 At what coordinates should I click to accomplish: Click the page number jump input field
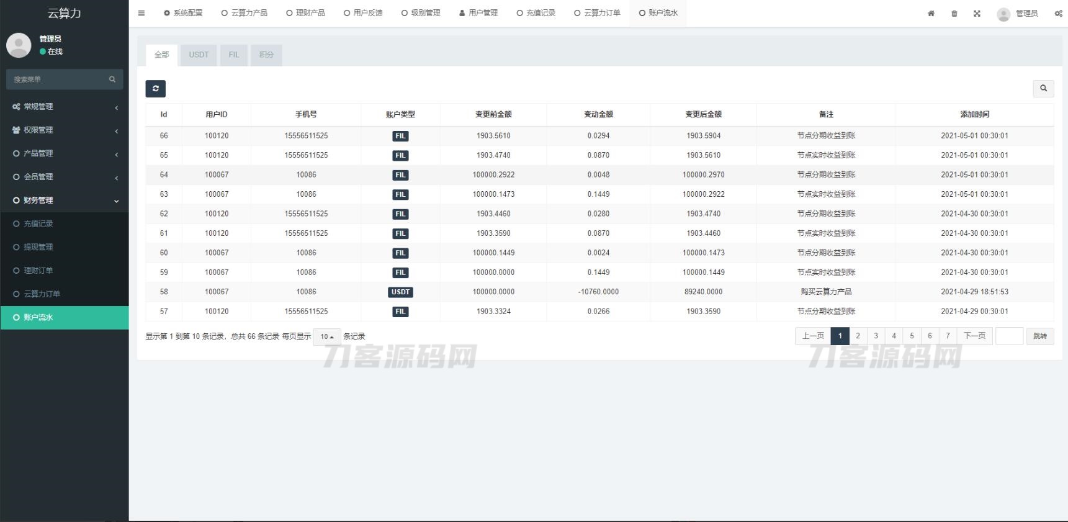(1009, 336)
